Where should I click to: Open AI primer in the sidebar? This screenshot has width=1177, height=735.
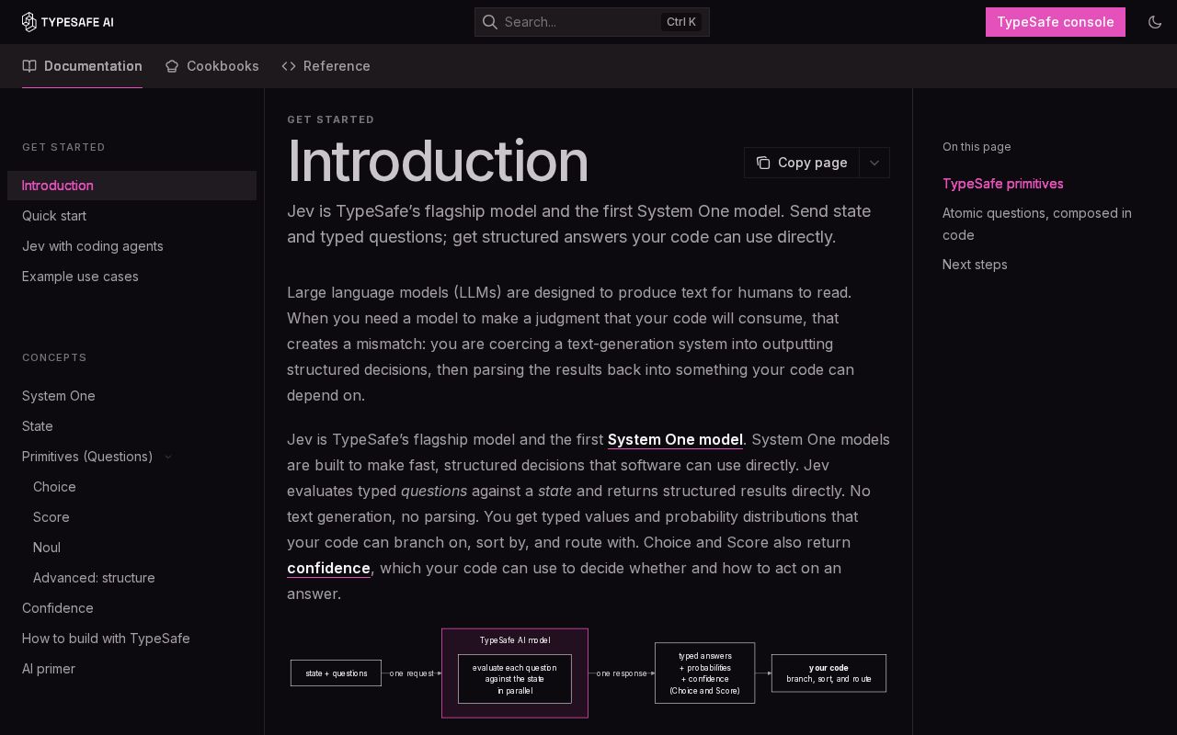131,669
